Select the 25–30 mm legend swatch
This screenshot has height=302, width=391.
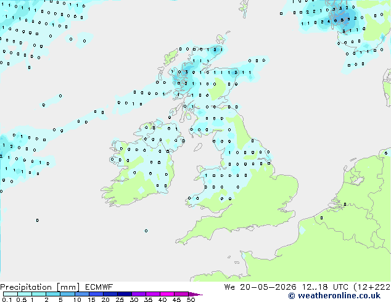[125, 294]
